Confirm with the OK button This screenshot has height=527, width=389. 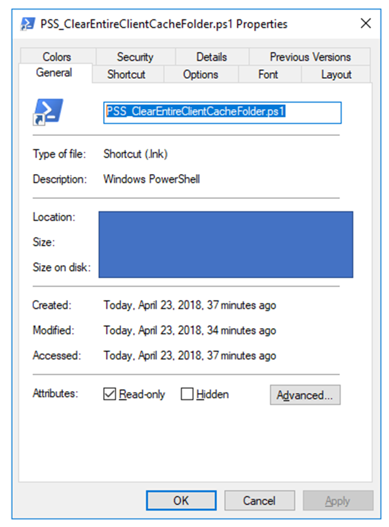click(181, 500)
